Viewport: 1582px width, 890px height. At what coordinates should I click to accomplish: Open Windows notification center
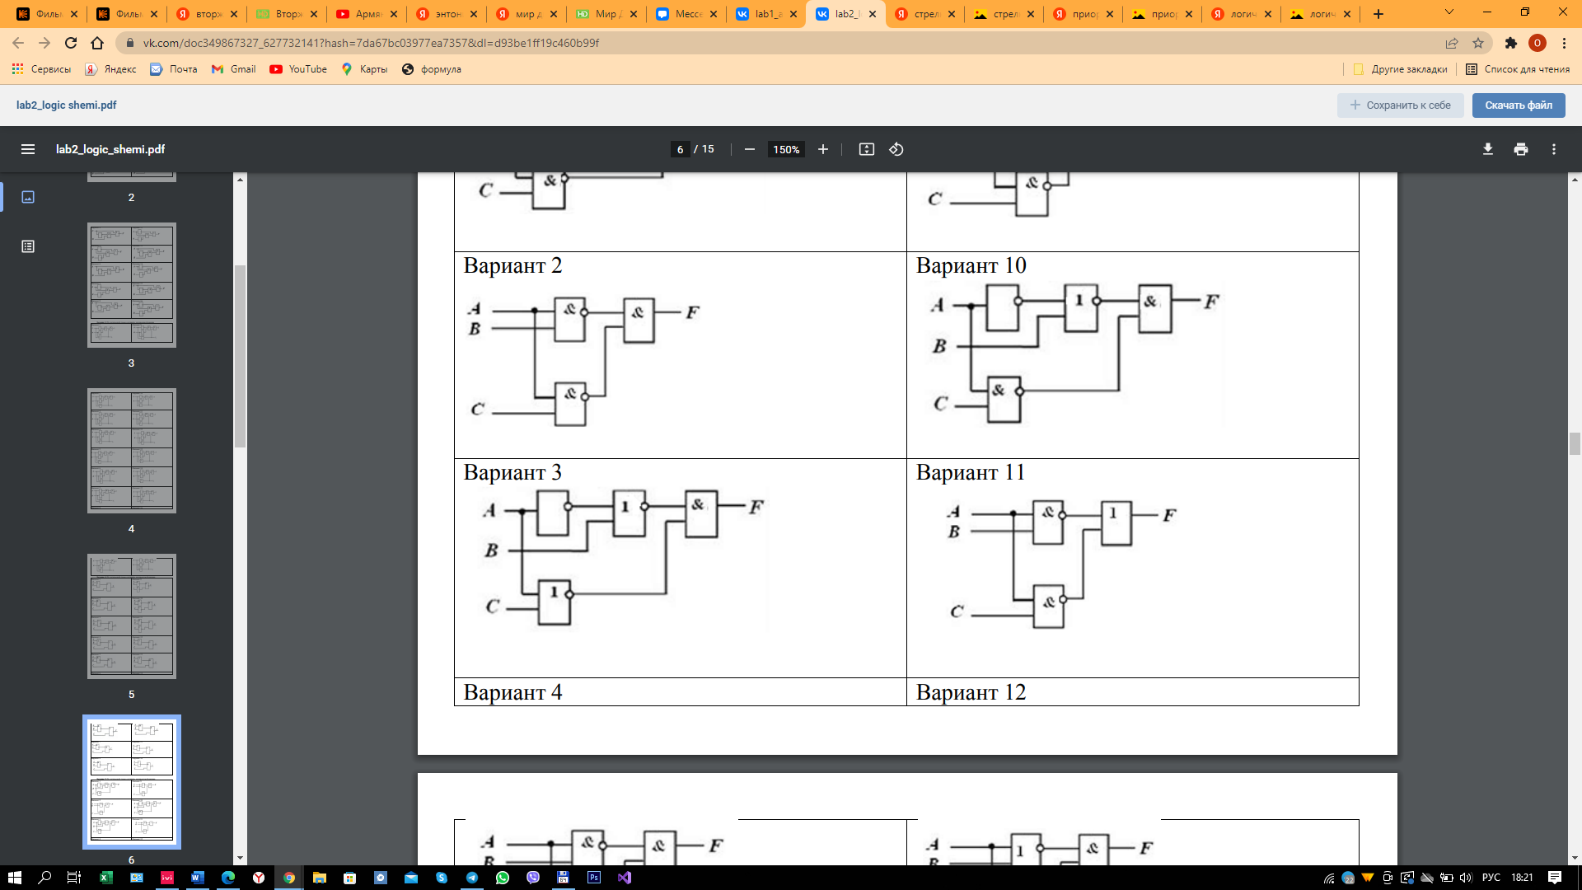(x=1554, y=878)
